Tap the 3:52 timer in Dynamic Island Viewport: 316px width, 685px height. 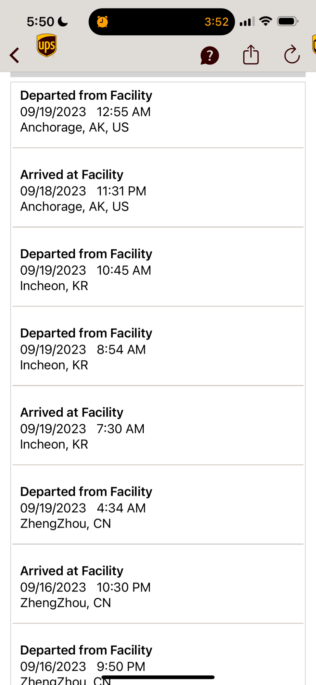click(216, 22)
